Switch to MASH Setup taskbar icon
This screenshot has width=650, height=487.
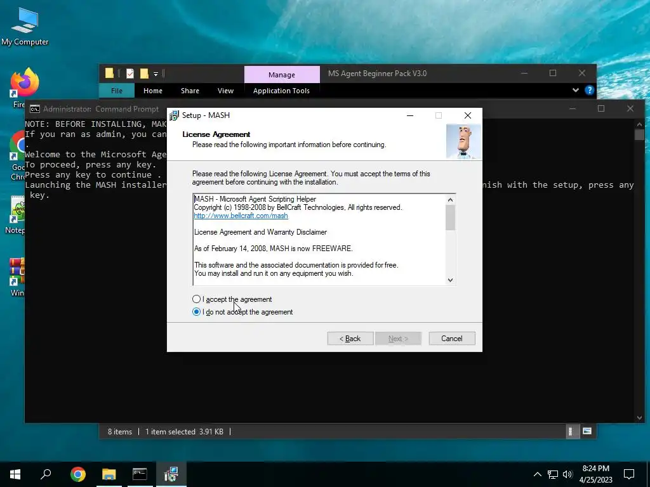[x=171, y=474]
